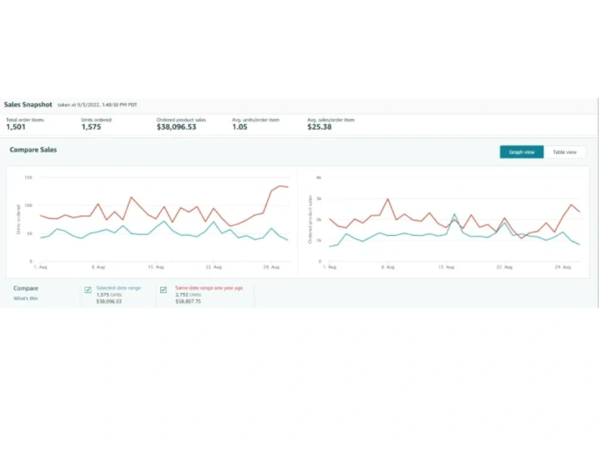This screenshot has width=599, height=449.
Task: Click the Selected date range legend label
Action: 119,288
